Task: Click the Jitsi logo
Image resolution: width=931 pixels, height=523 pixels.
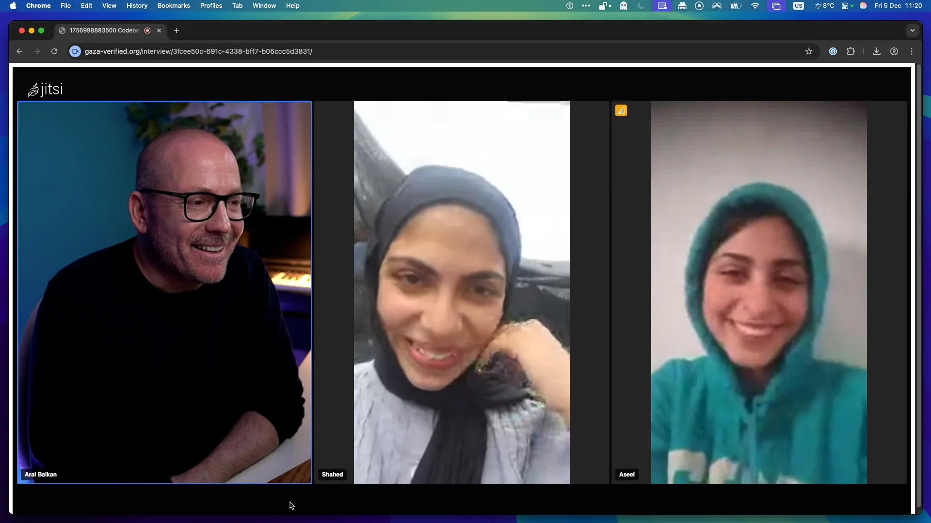Action: point(45,90)
